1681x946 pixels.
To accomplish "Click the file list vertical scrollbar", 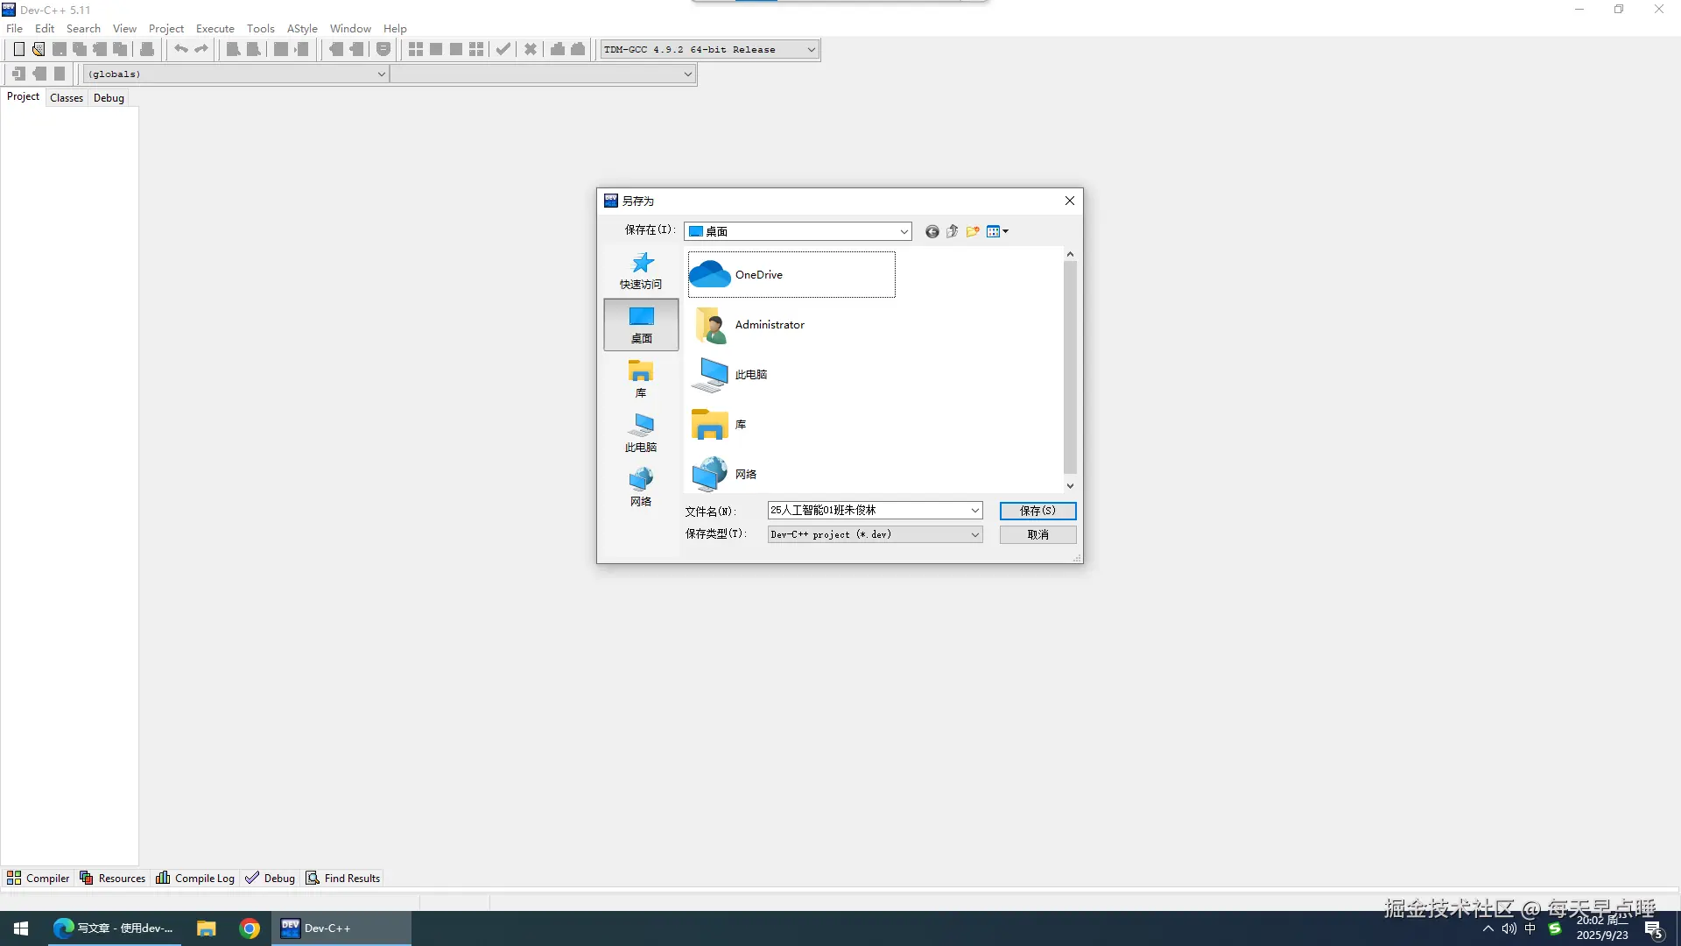I will (1070, 368).
